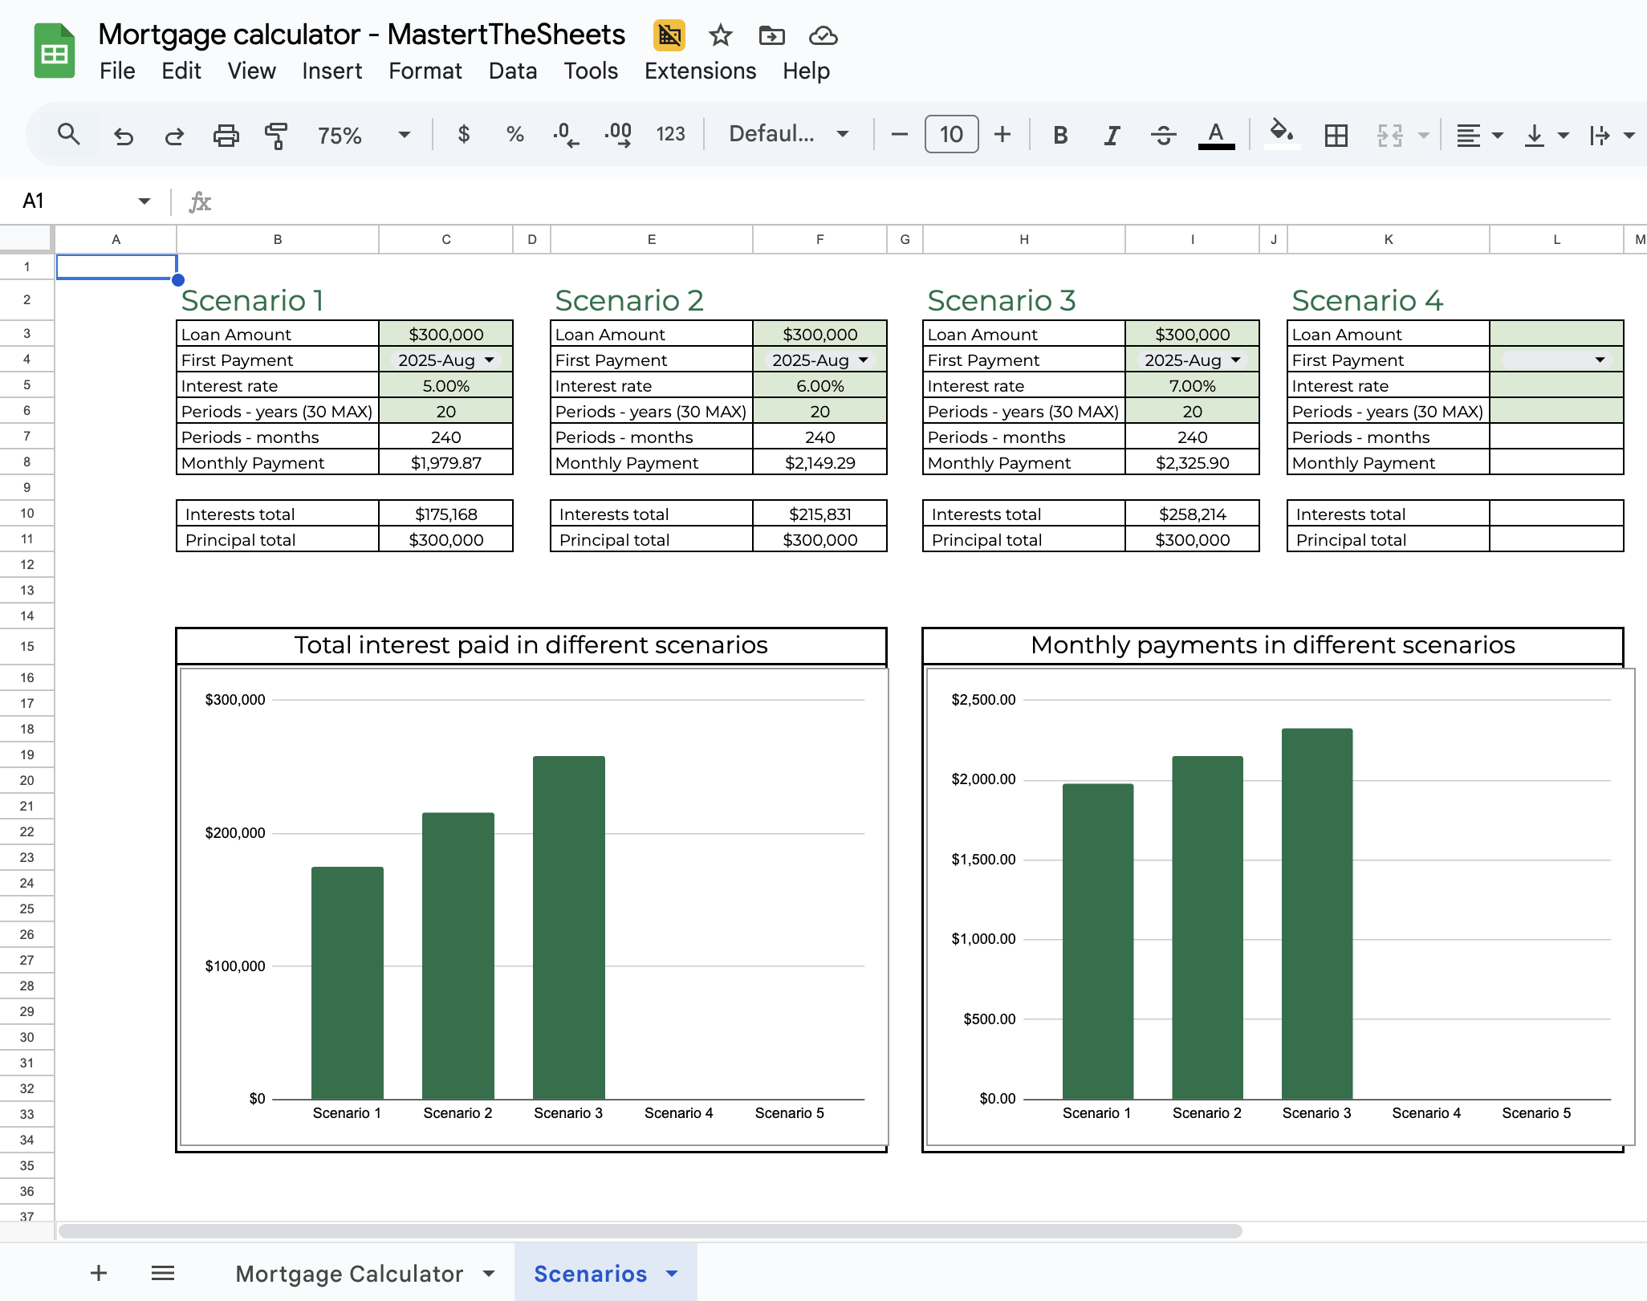This screenshot has width=1647, height=1301.
Task: Open the Extensions menu
Action: click(x=700, y=71)
